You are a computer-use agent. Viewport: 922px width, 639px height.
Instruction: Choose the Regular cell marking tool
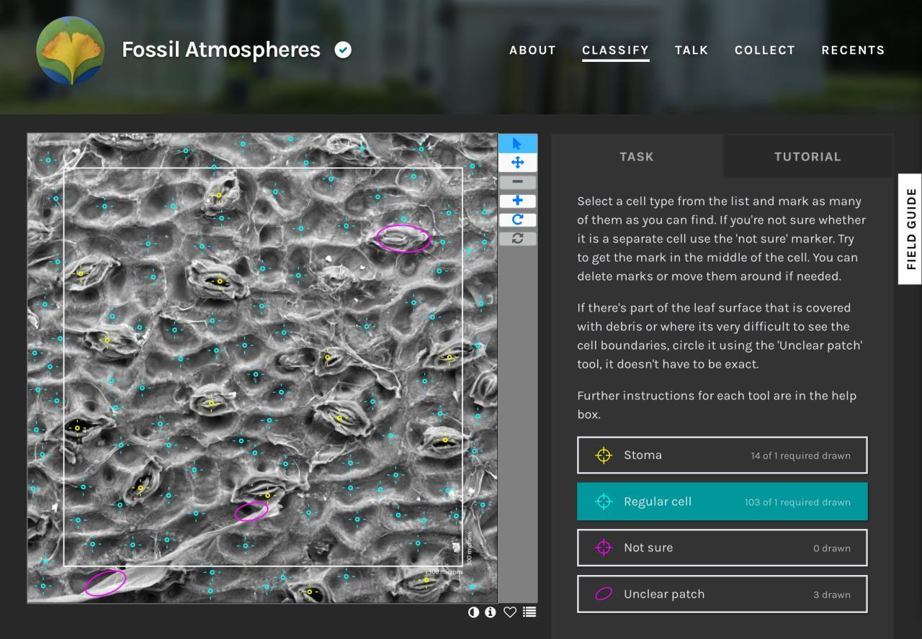click(x=722, y=502)
